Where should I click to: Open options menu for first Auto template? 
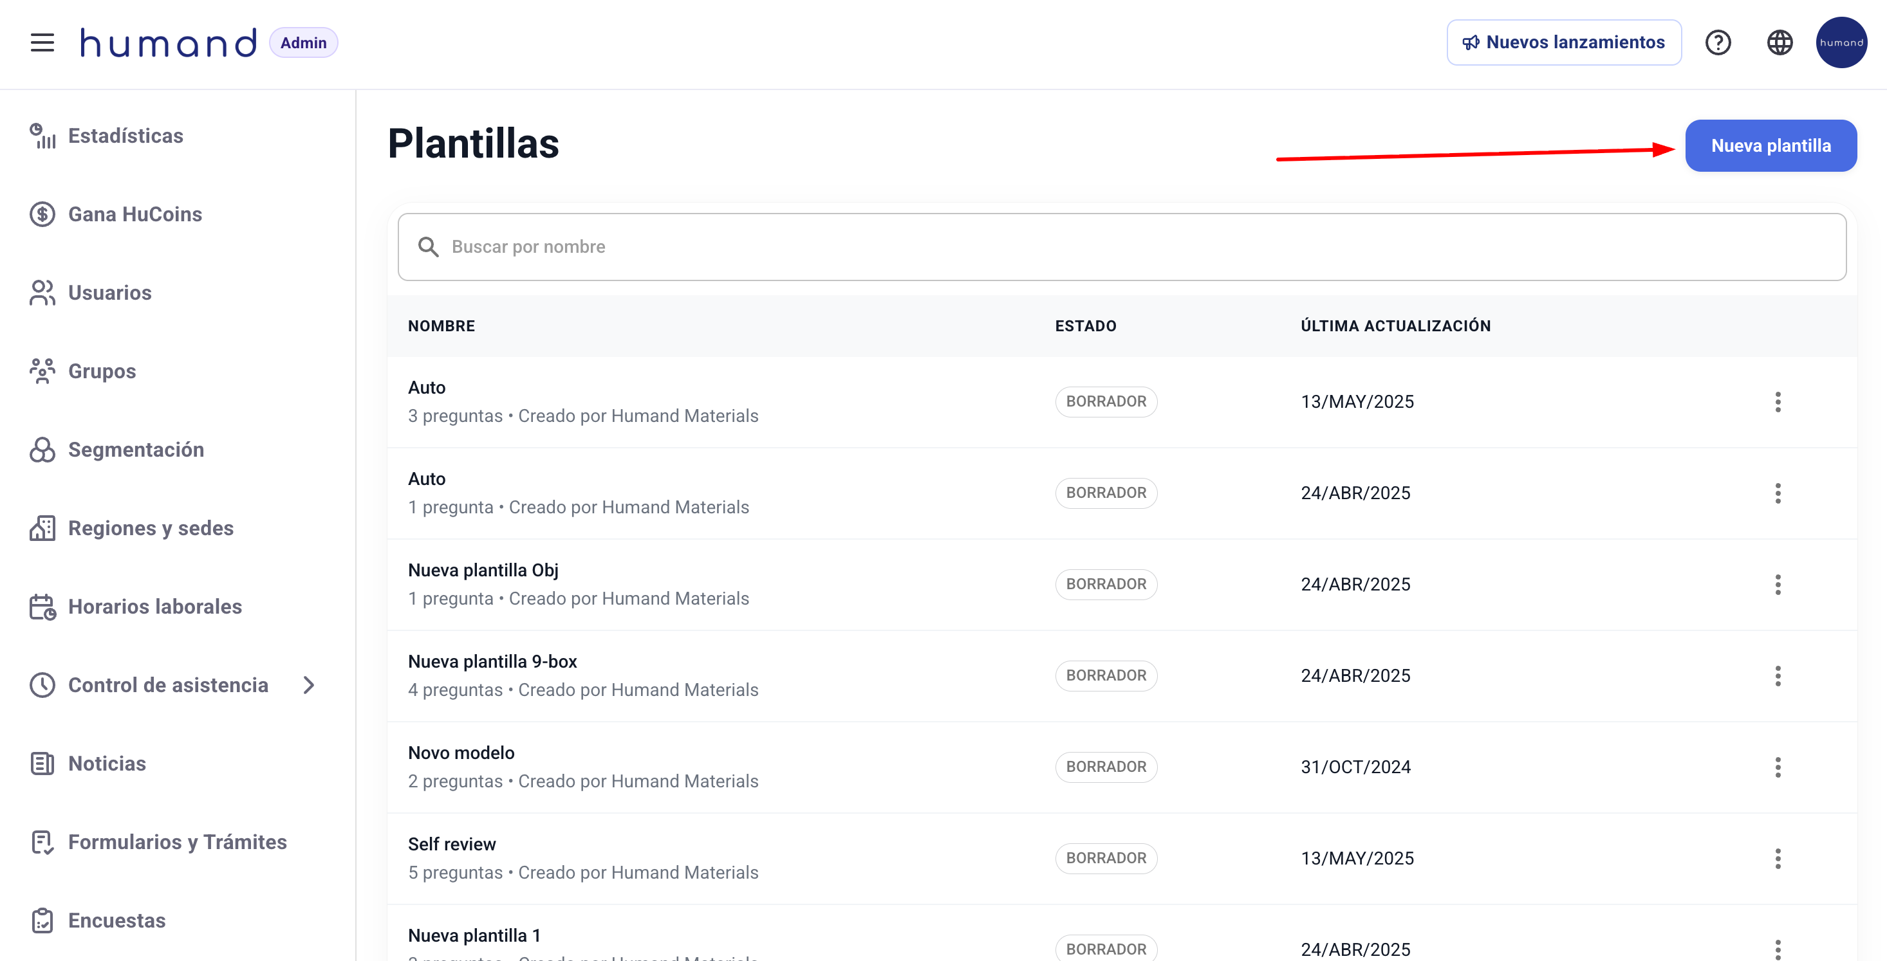pos(1778,402)
